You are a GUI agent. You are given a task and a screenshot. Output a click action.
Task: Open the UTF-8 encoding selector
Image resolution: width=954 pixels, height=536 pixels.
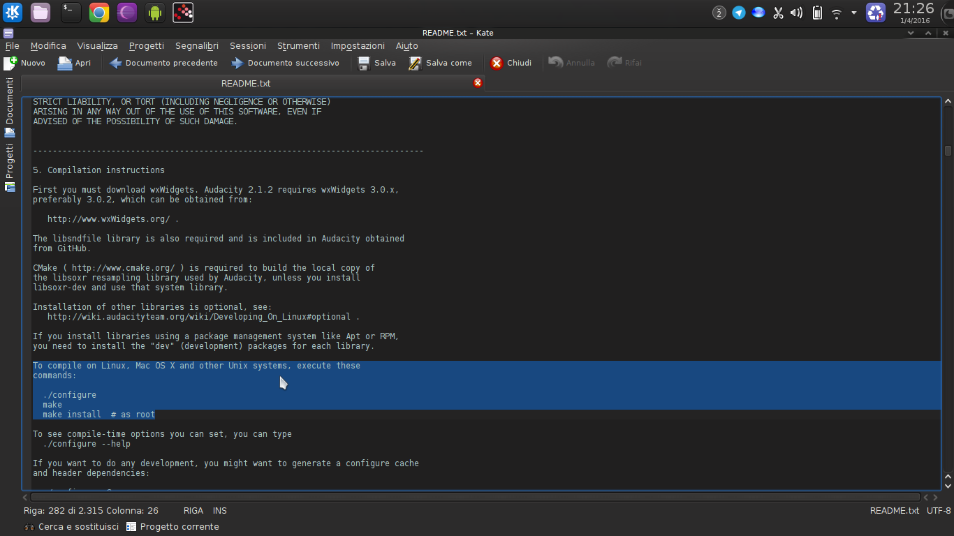pos(938,510)
